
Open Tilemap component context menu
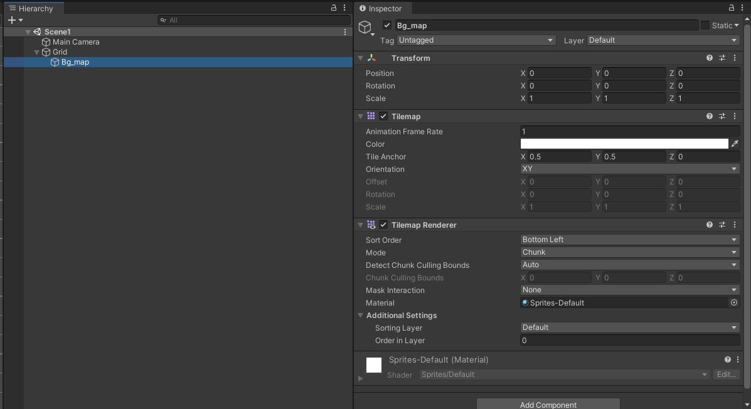pyautogui.click(x=735, y=117)
